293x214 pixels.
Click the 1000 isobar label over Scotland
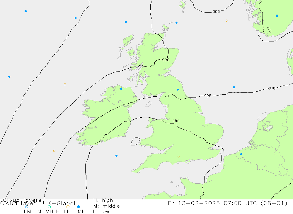click(x=165, y=60)
